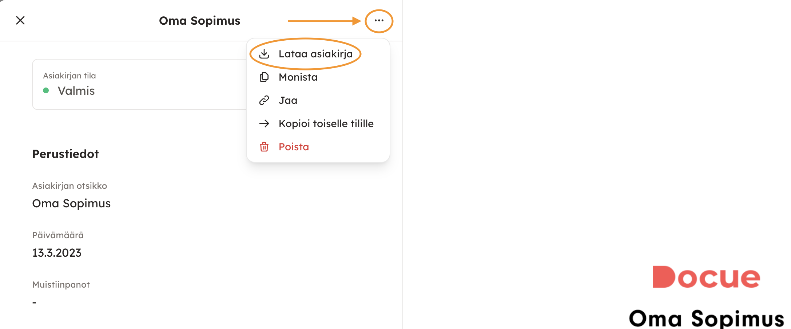Click the red trash can icon
The height and width of the screenshot is (329, 791).
pyautogui.click(x=264, y=147)
